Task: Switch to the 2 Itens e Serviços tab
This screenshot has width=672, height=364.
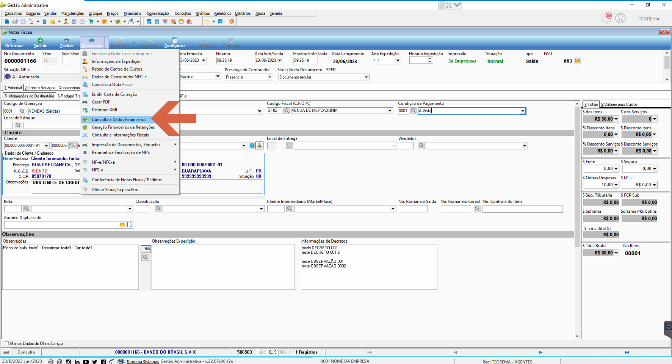Action: pos(40,88)
